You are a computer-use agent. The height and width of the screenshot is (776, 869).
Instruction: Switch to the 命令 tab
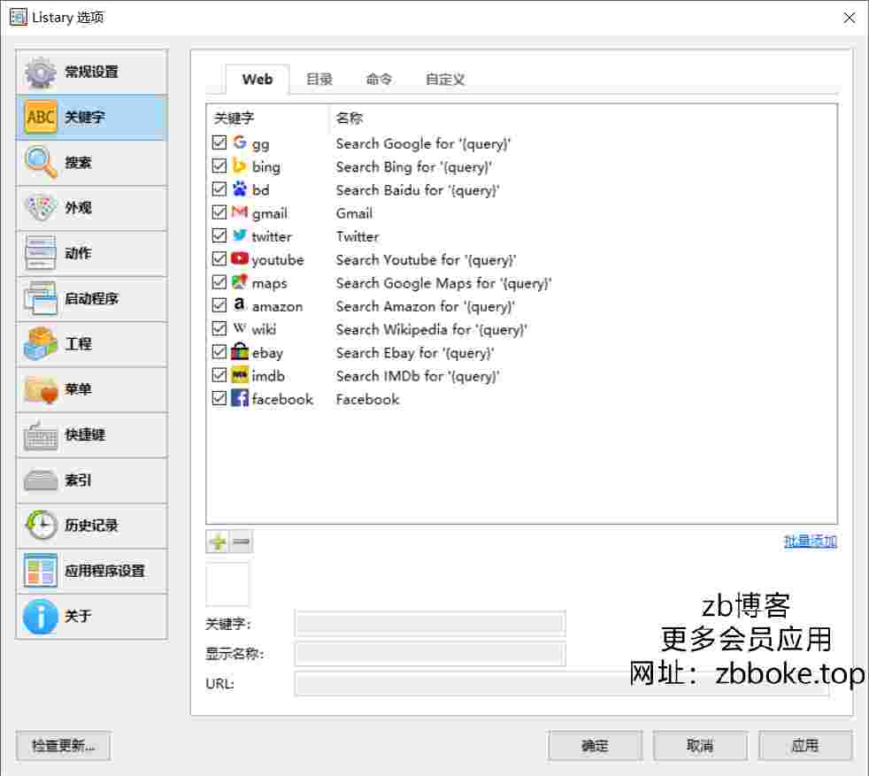point(379,80)
